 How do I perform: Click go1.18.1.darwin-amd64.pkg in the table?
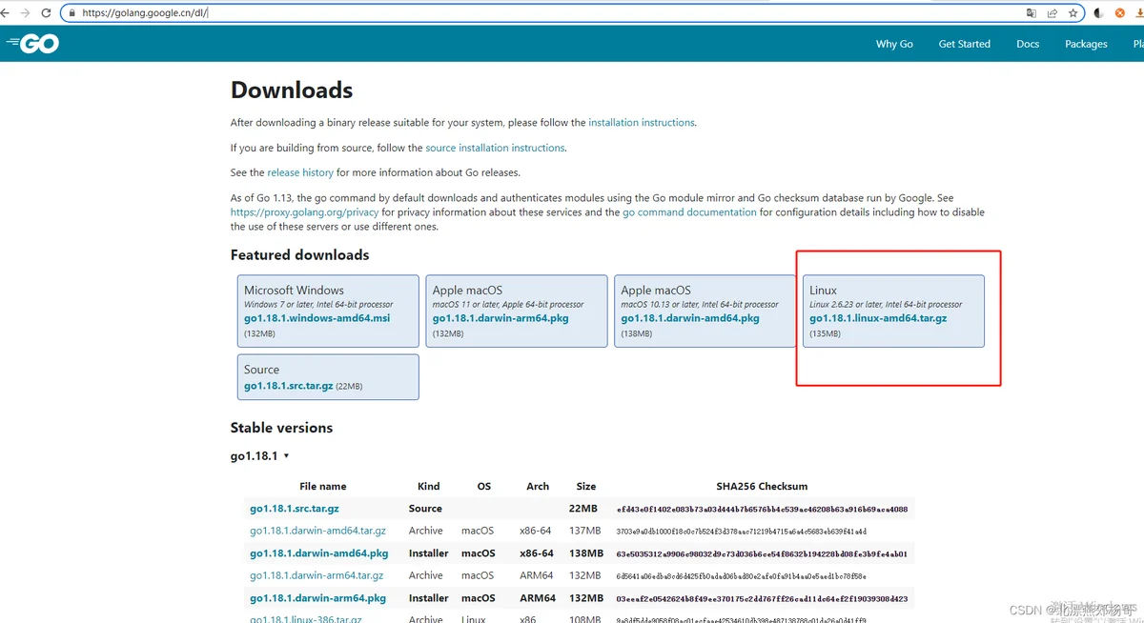[318, 553]
